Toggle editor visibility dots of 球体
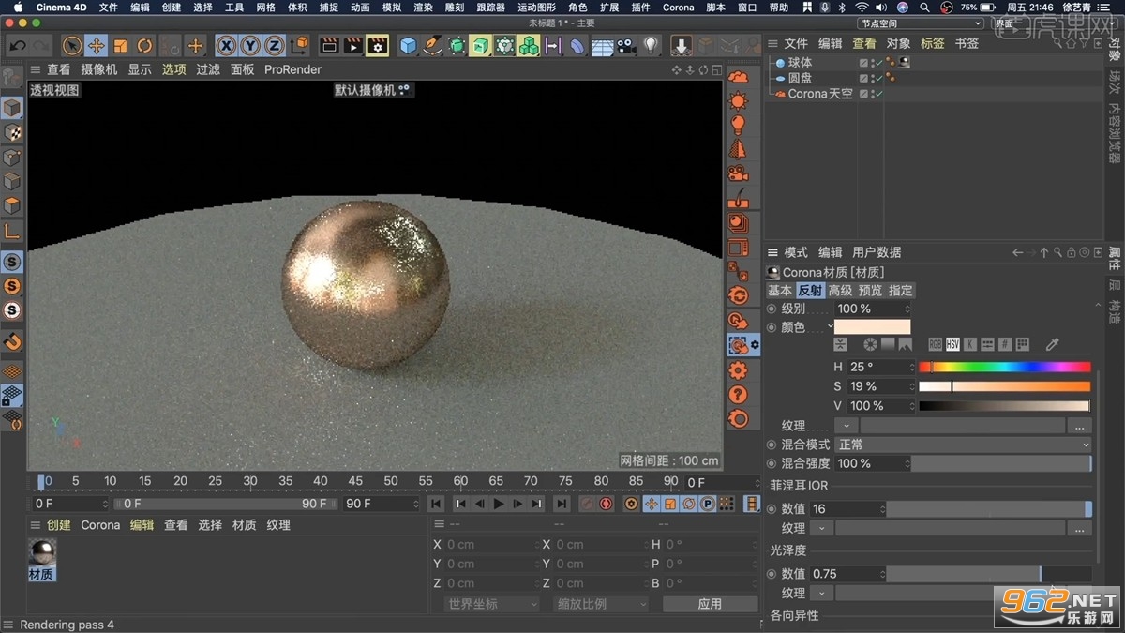The height and width of the screenshot is (633, 1125). coord(872,63)
